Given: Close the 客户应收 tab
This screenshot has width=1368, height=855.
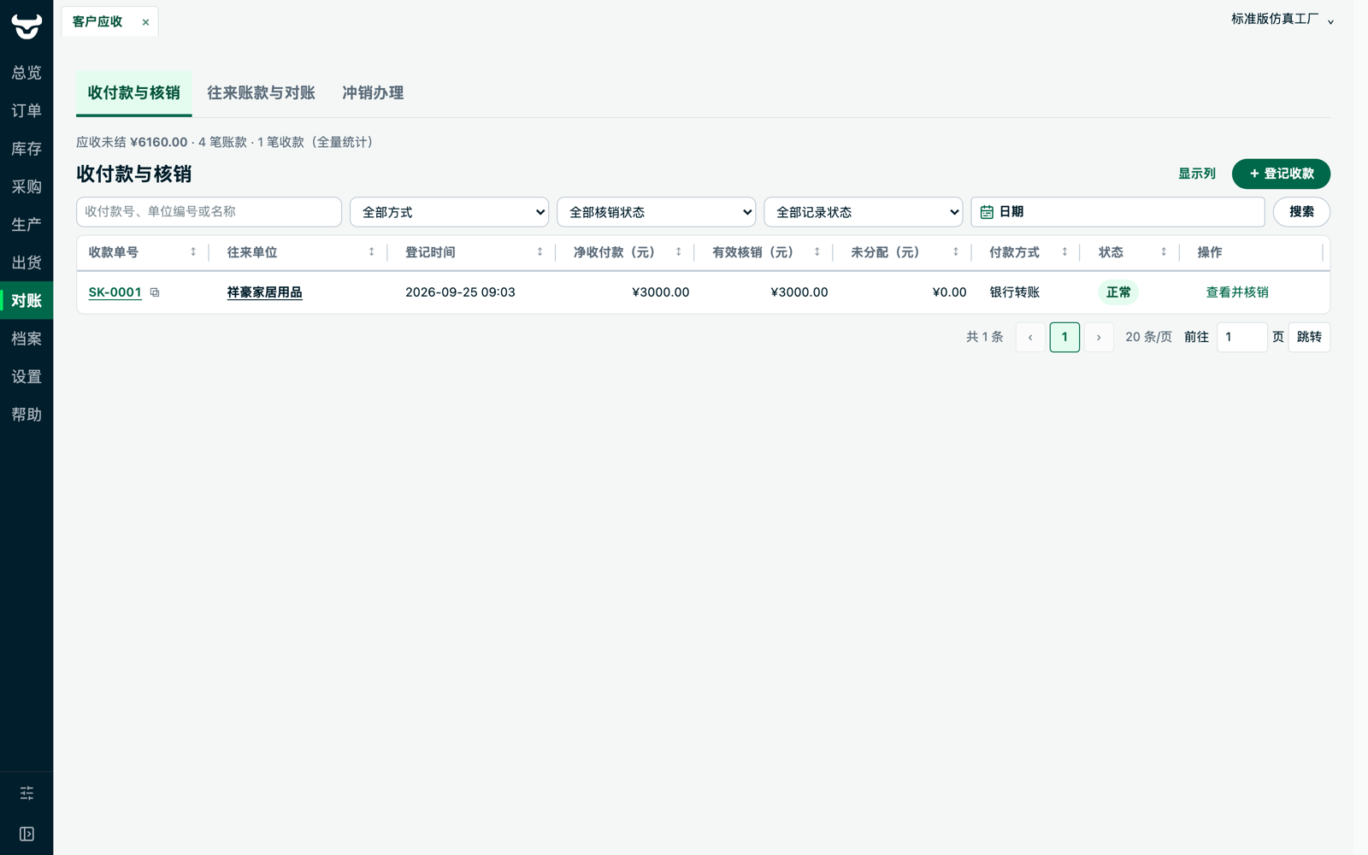Looking at the screenshot, I should (145, 22).
